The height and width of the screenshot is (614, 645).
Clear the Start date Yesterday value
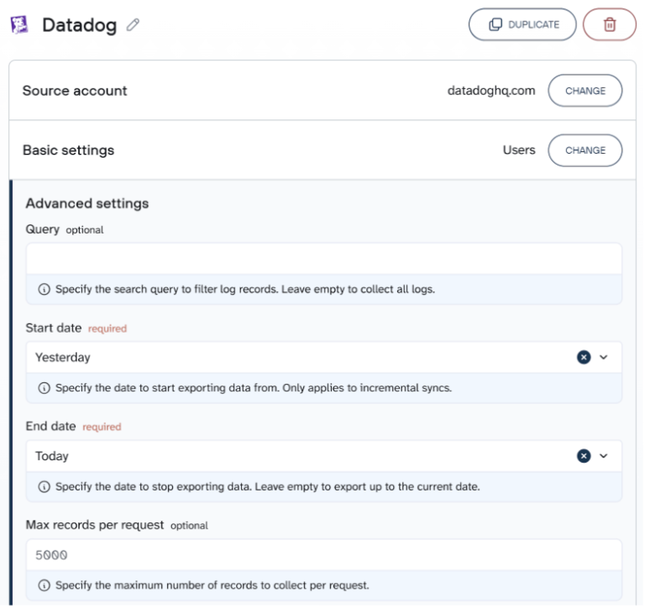pos(584,357)
